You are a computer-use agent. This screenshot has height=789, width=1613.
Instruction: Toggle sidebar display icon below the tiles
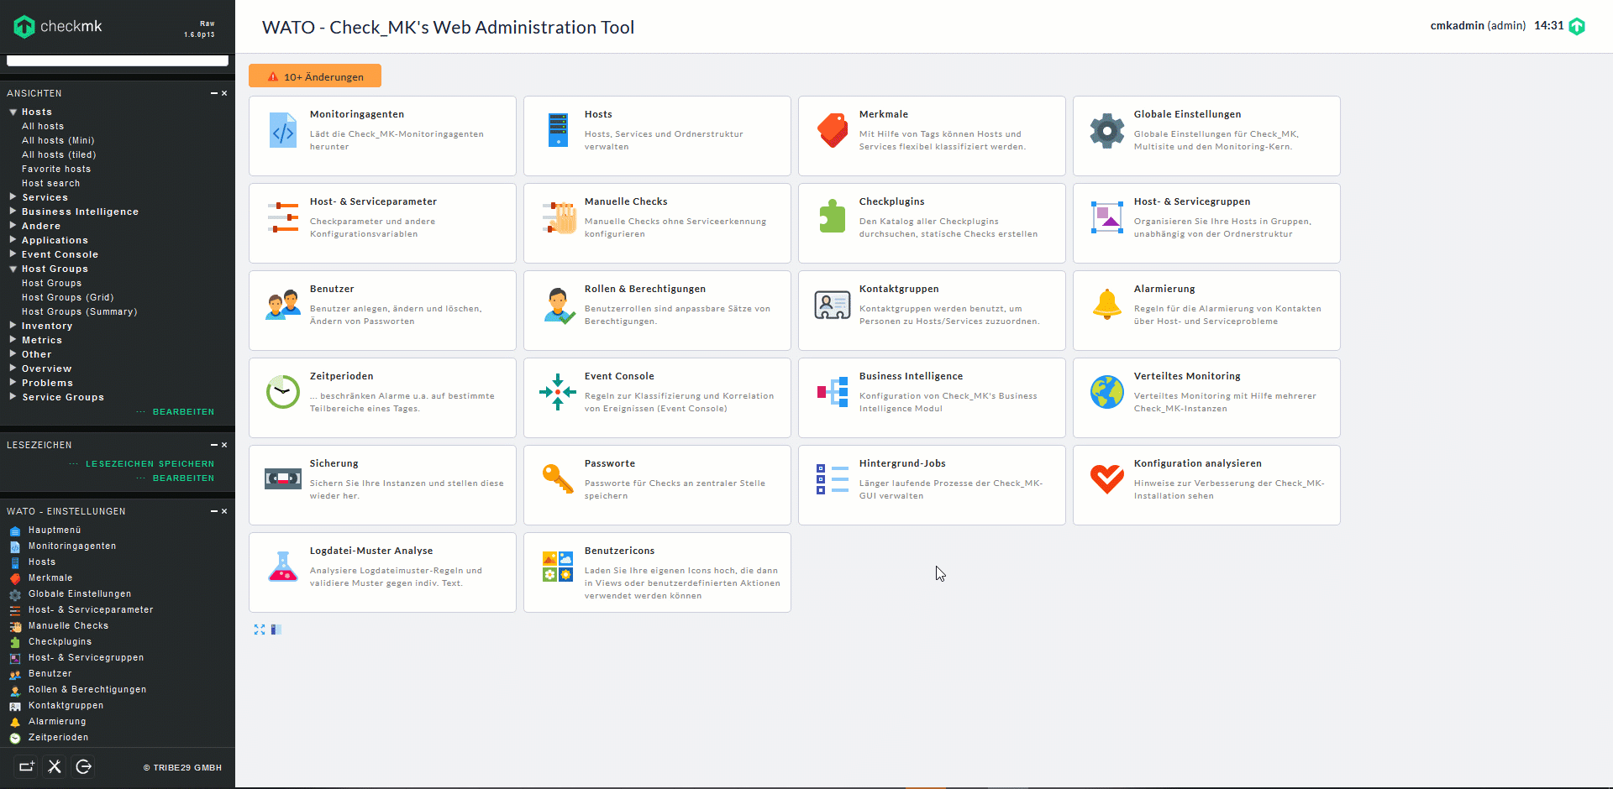point(276,630)
